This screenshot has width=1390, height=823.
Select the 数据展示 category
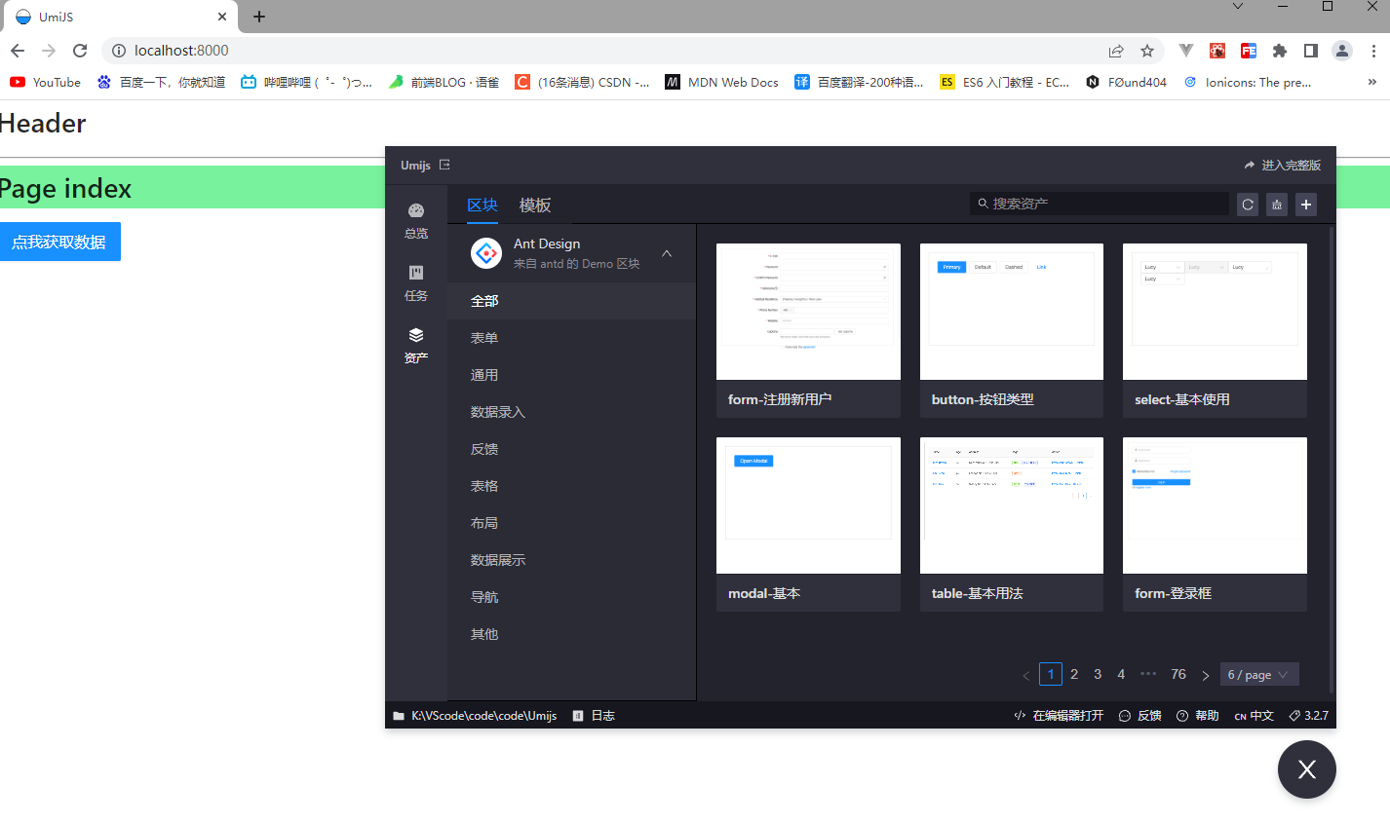[571, 560]
